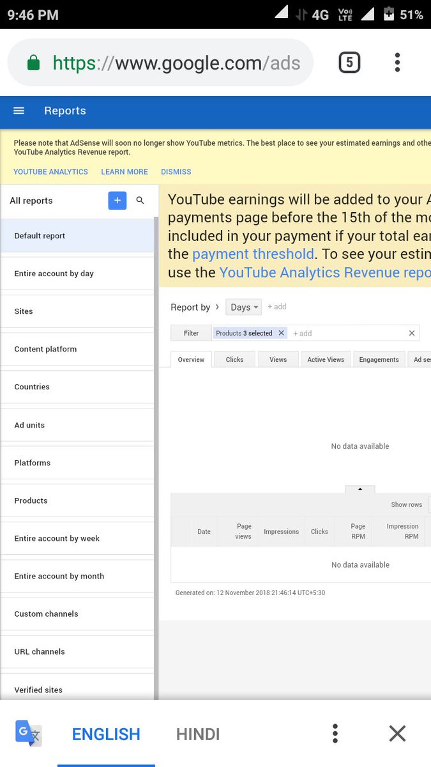Tap the green secure padlock icon
Screen dimensions: 431x767
click(33, 62)
